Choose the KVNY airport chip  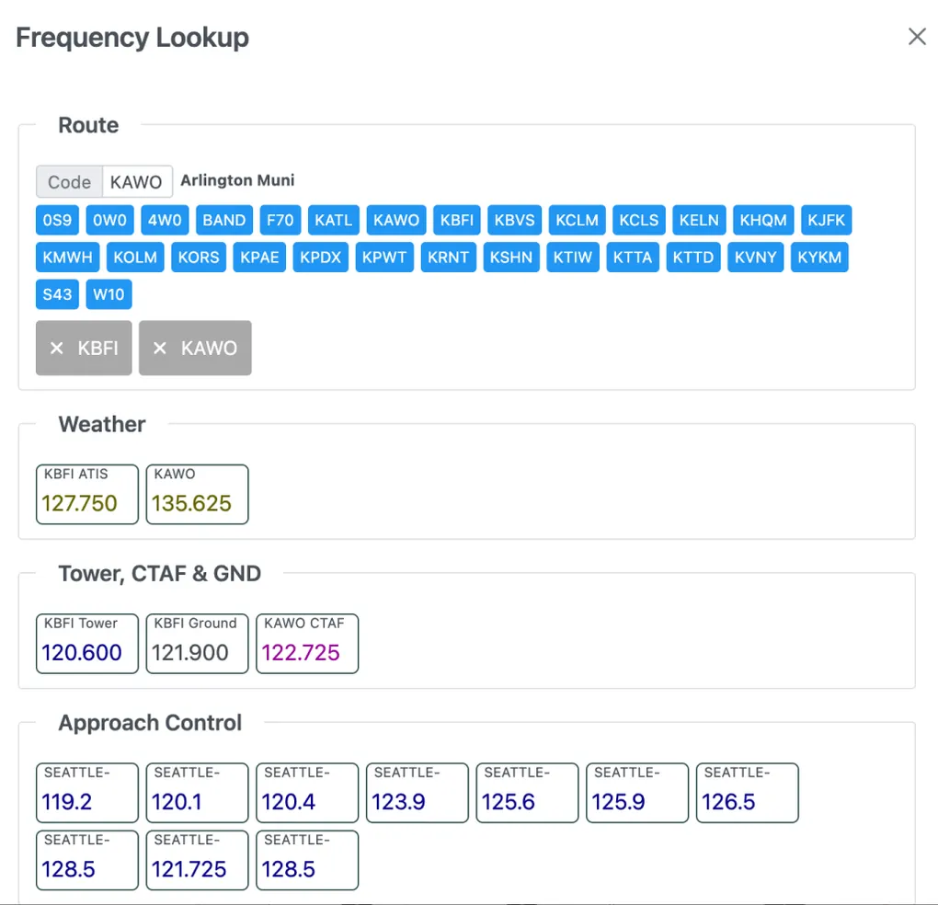(756, 258)
